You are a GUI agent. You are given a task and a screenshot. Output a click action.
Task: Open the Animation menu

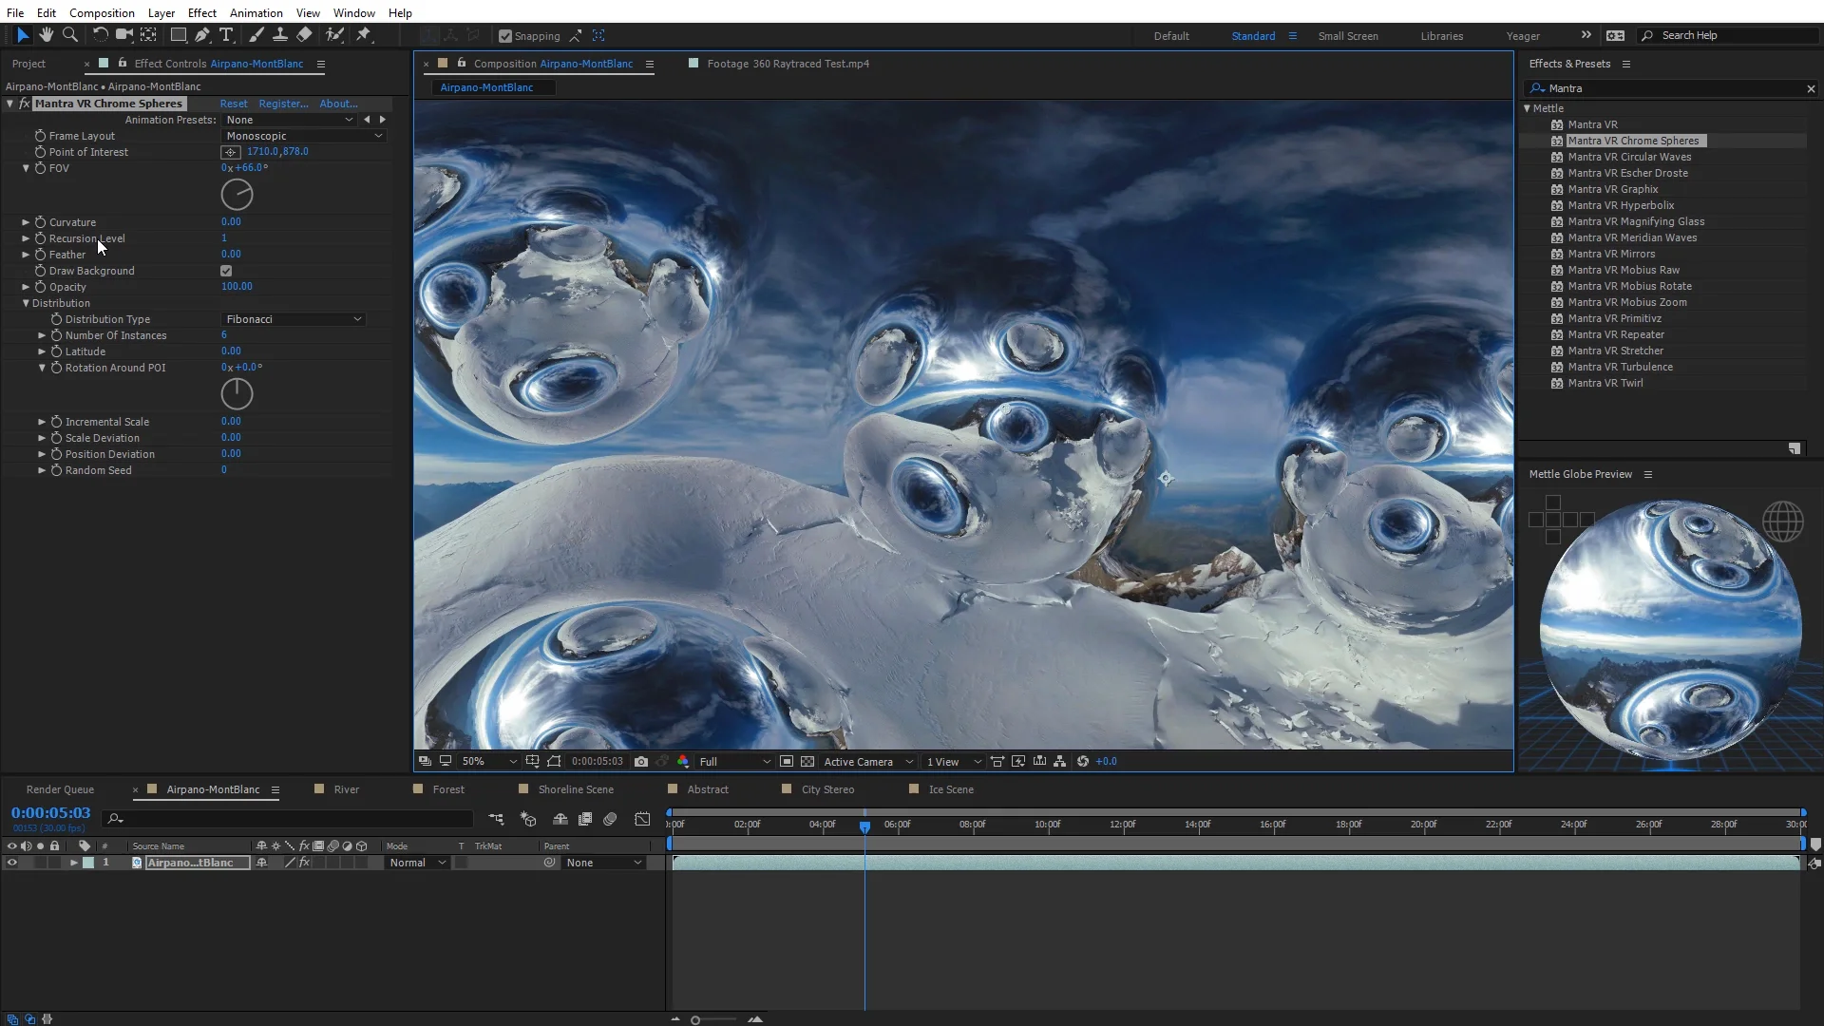[256, 12]
